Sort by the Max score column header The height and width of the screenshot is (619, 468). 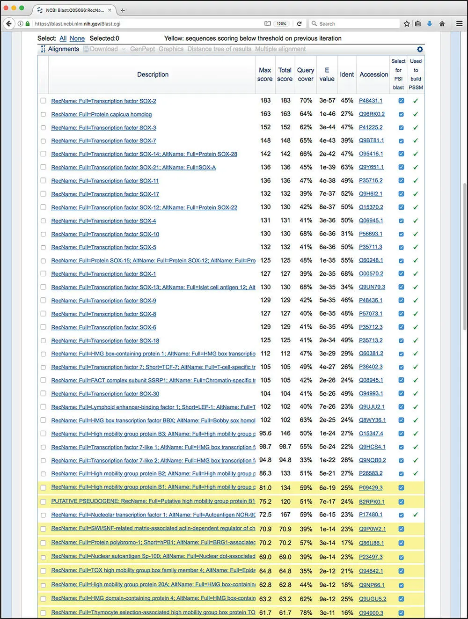[265, 74]
